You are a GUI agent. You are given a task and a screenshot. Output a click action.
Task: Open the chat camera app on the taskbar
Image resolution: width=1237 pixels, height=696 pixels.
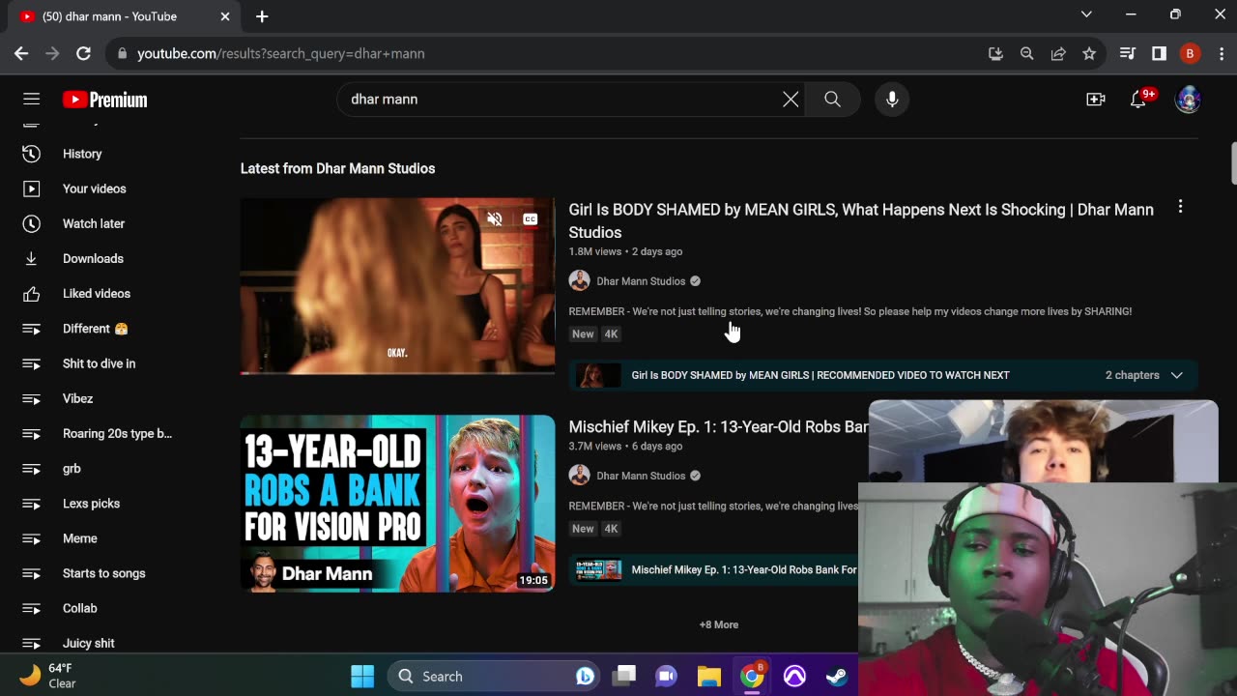pos(667,676)
